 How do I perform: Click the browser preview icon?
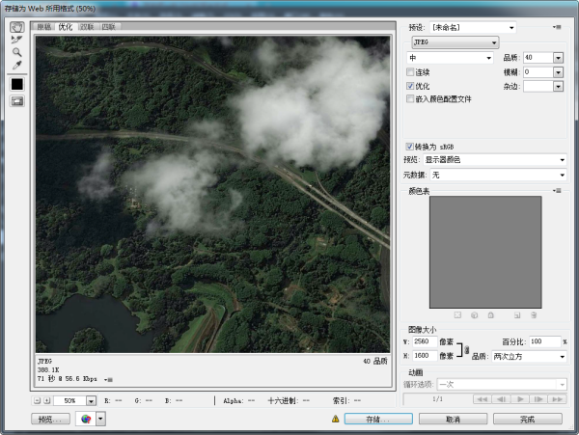click(x=88, y=420)
